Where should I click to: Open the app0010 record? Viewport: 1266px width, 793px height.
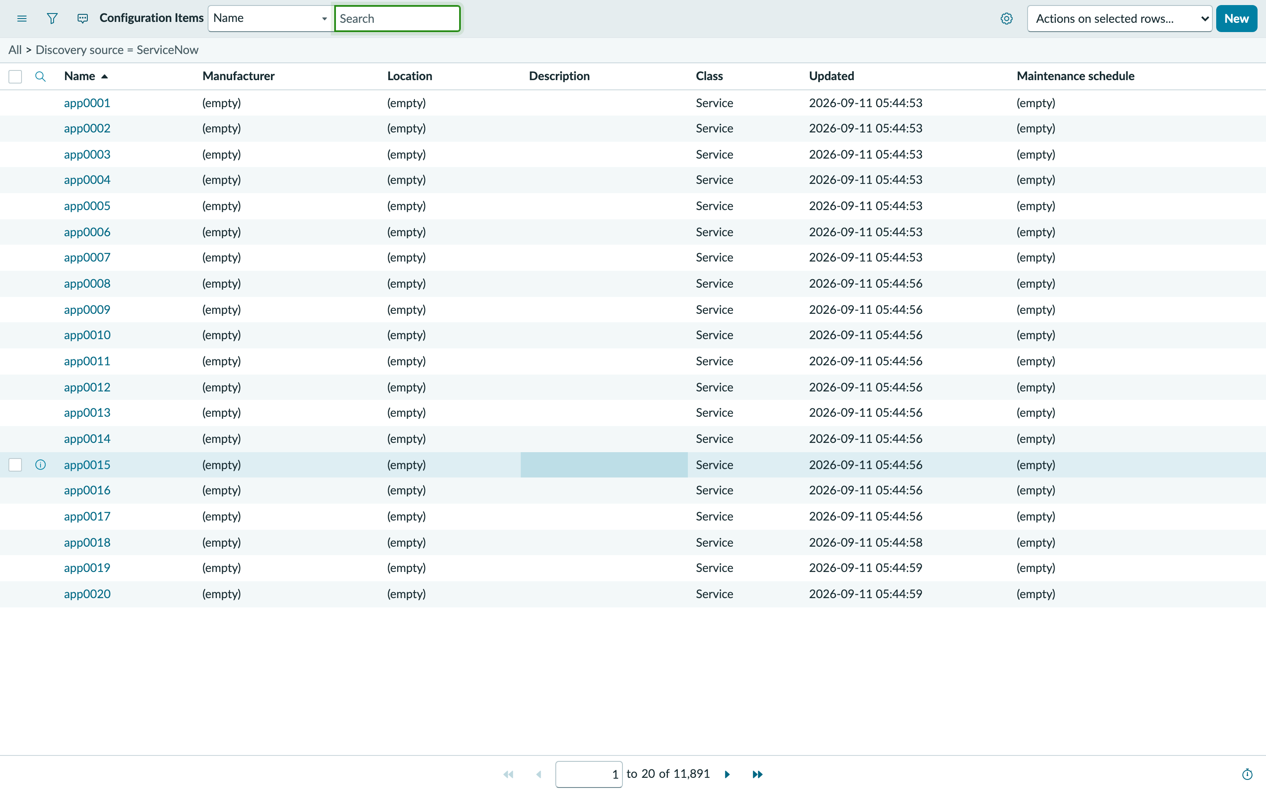(87, 335)
